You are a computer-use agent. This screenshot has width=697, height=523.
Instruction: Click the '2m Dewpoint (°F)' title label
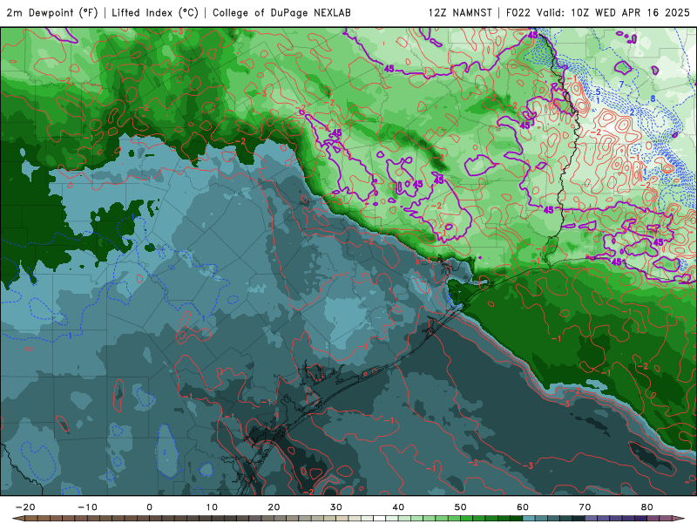click(x=52, y=12)
